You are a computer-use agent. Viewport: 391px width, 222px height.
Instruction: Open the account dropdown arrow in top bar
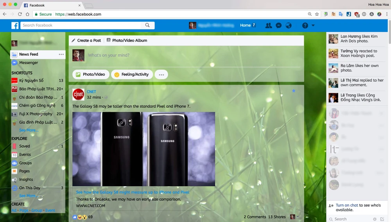click(x=313, y=25)
